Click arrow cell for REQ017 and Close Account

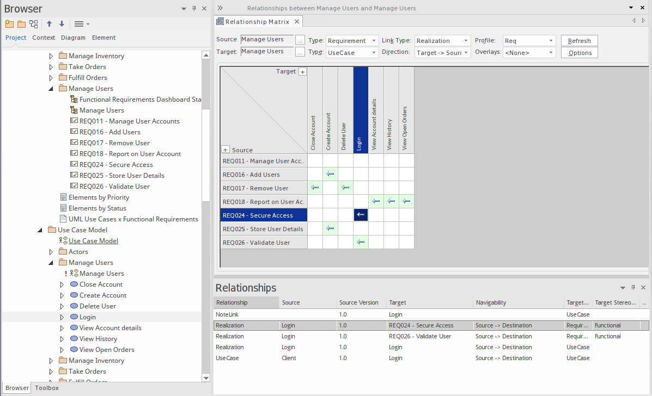click(x=315, y=188)
